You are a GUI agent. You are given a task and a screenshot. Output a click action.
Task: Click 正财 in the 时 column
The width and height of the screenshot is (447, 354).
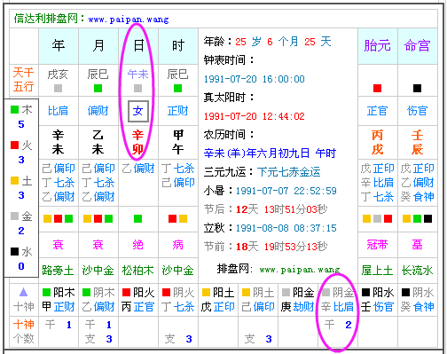point(177,111)
